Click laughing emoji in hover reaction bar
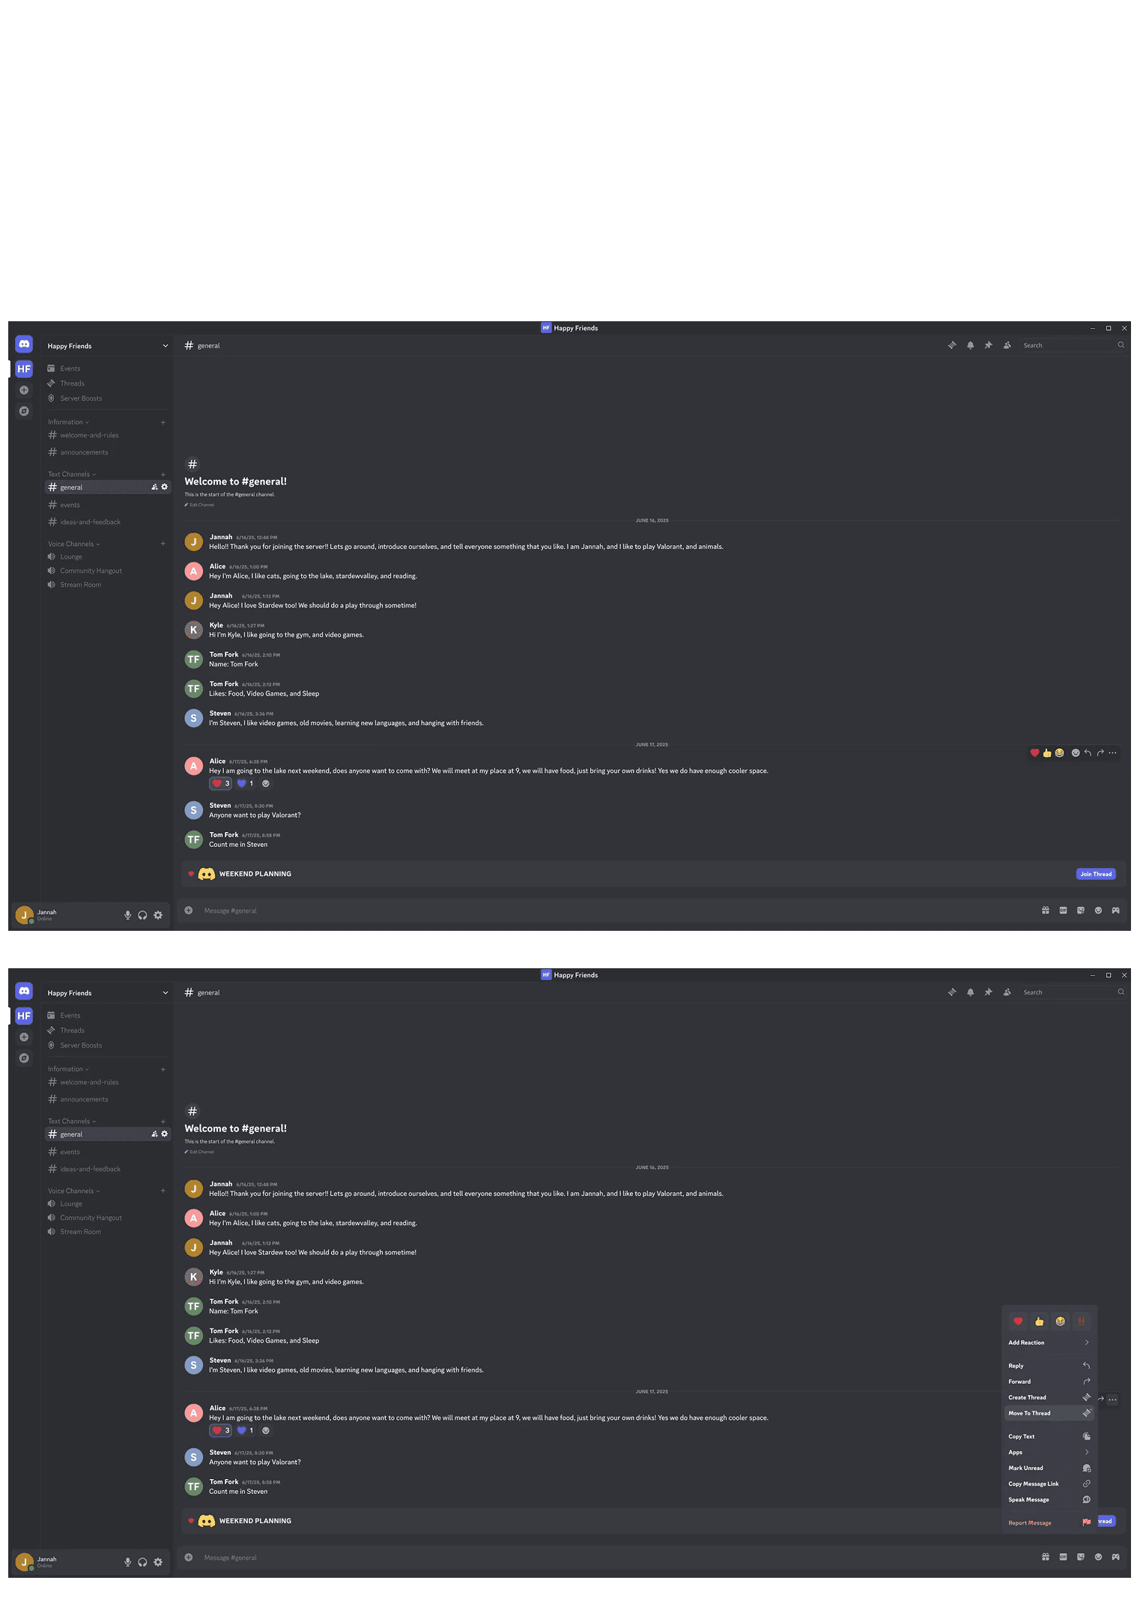The height and width of the screenshot is (1616, 1140). click(x=1059, y=753)
